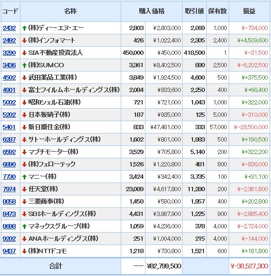This screenshot has height=276, width=271.
Task: Click holdings count 57,000
Action: (218, 127)
